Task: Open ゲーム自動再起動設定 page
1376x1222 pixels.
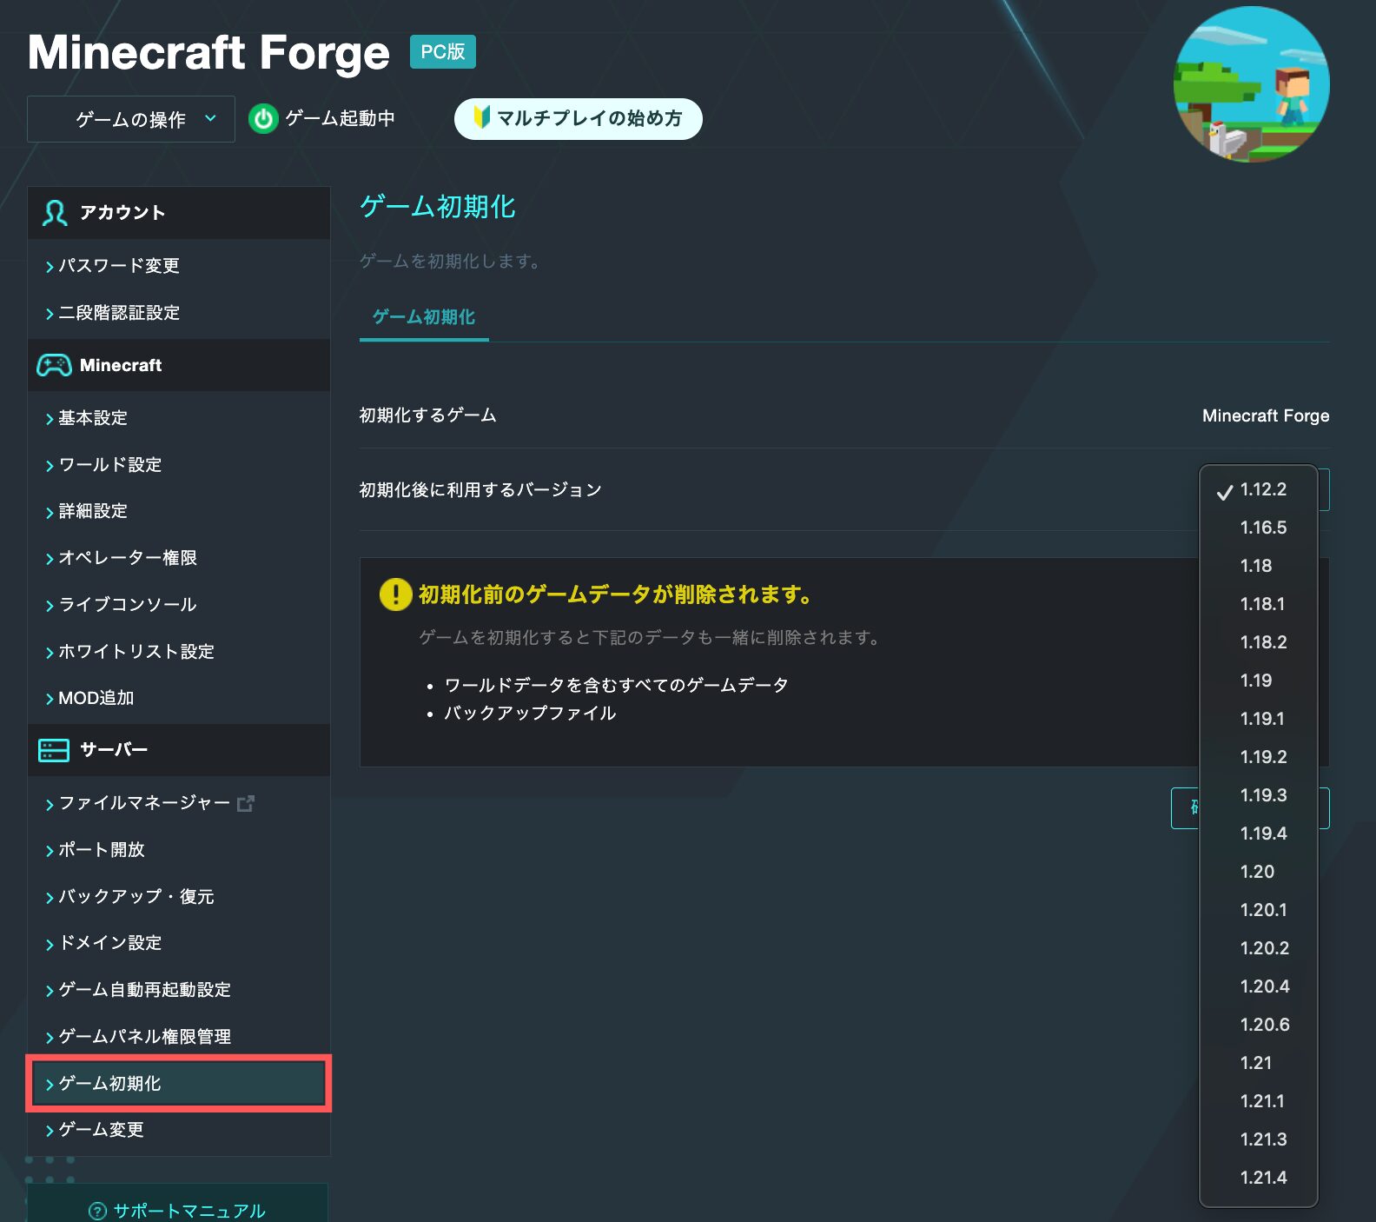Action: tap(144, 990)
